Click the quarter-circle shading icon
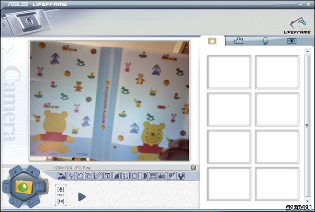This screenshot has height=212, width=315. point(116,176)
